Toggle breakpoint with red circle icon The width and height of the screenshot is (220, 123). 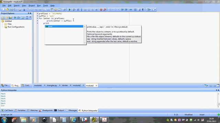(x=101, y=10)
